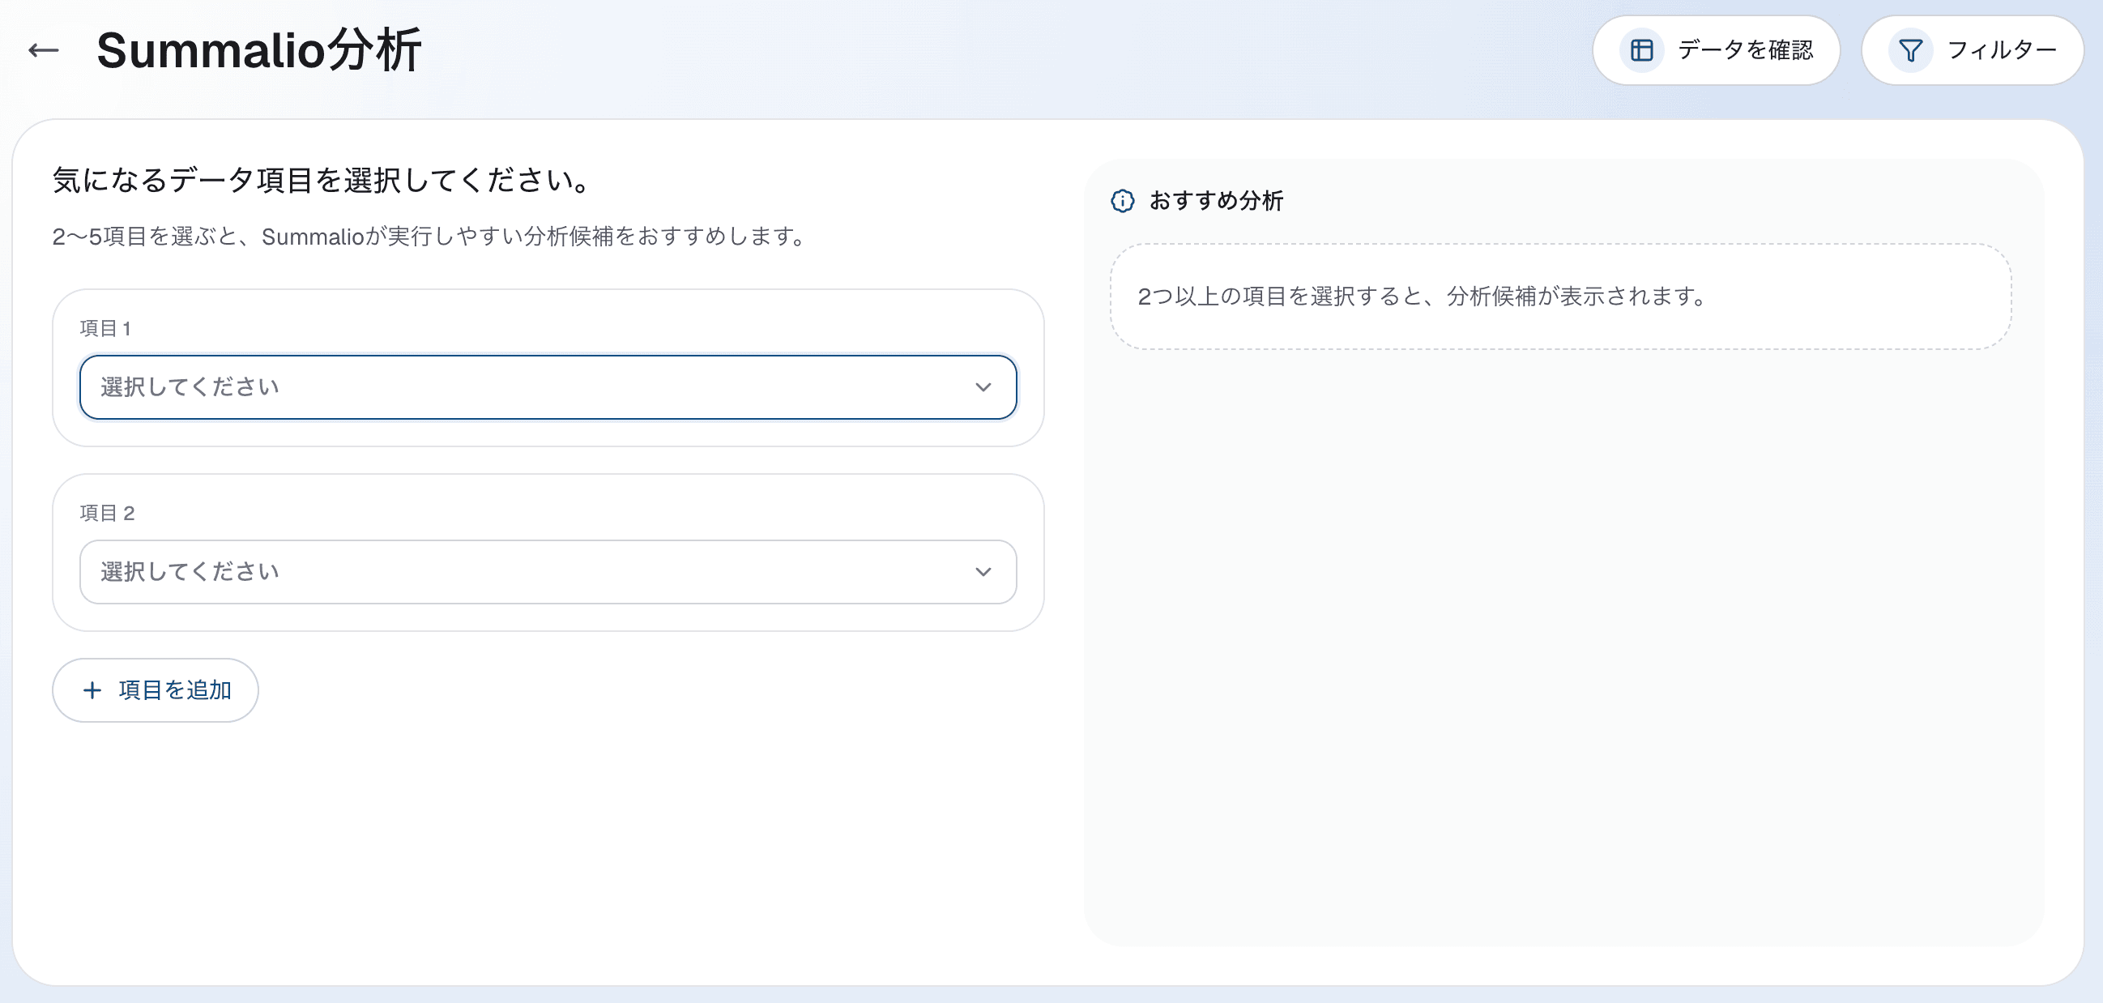Click the plus icon in 項目を追加
This screenshot has height=1003, width=2103.
pos(92,691)
